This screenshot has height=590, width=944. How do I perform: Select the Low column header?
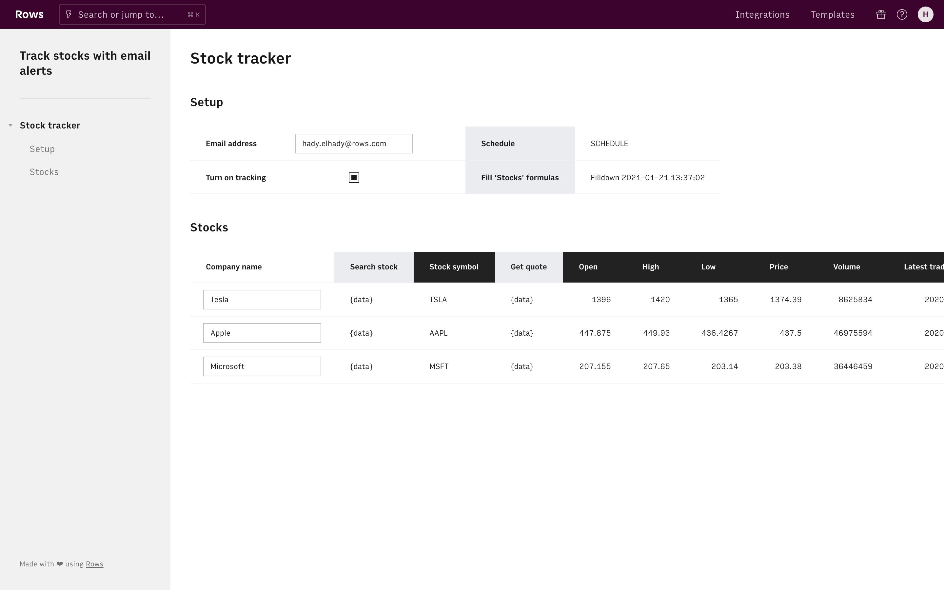click(x=708, y=267)
